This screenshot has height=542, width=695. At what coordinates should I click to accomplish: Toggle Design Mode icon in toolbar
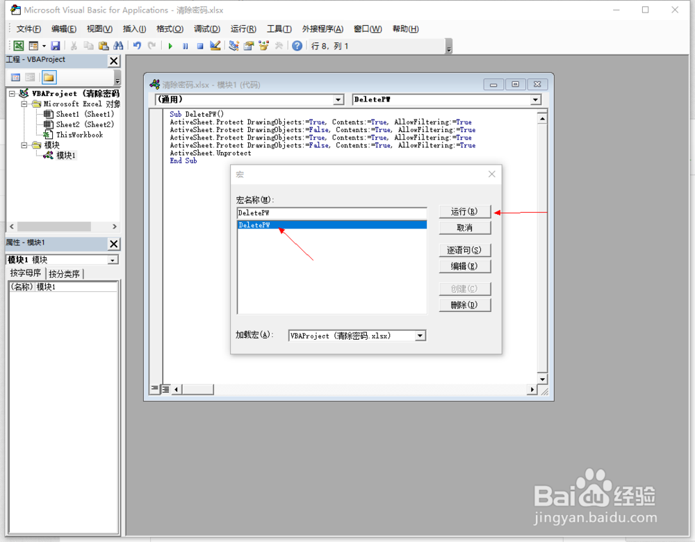pos(215,46)
